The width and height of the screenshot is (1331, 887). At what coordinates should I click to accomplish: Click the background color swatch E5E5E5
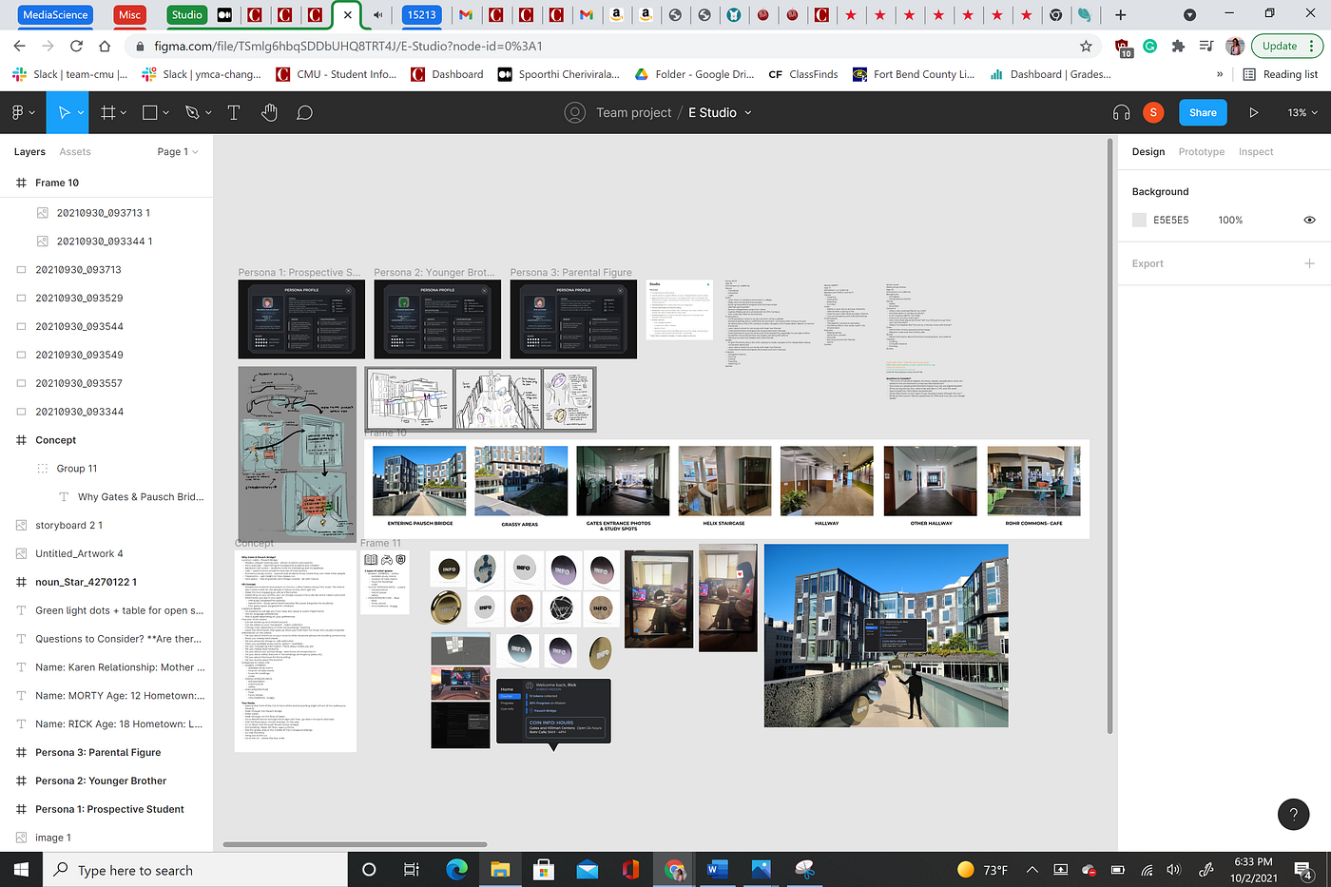pyautogui.click(x=1139, y=220)
